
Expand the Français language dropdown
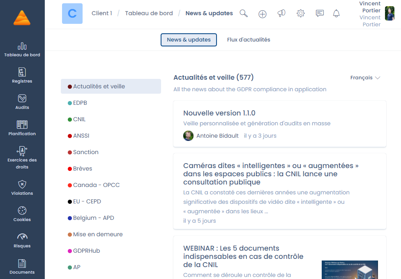365,78
